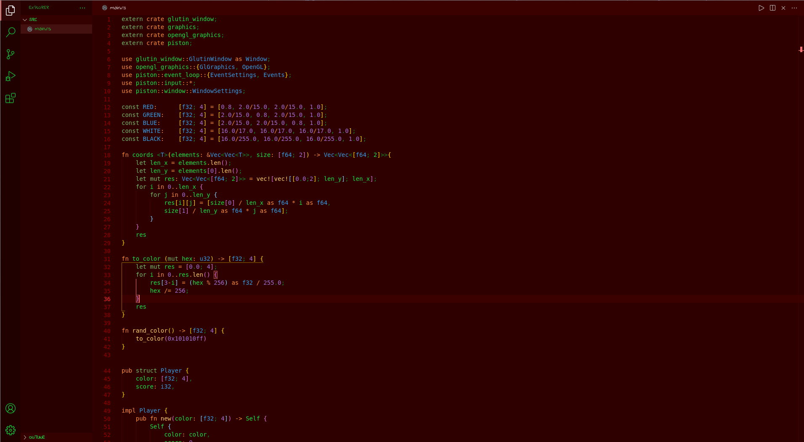Open the Explorer view in activity bar
The image size is (804, 442).
tap(11, 11)
